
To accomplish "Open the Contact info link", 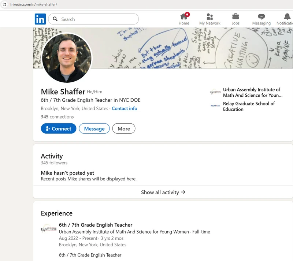I will pyautogui.click(x=125, y=108).
